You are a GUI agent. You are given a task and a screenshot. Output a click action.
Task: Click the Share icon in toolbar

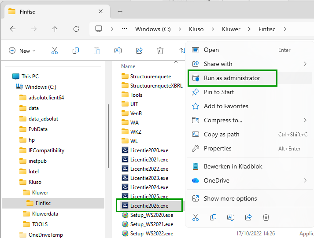tap(139, 51)
